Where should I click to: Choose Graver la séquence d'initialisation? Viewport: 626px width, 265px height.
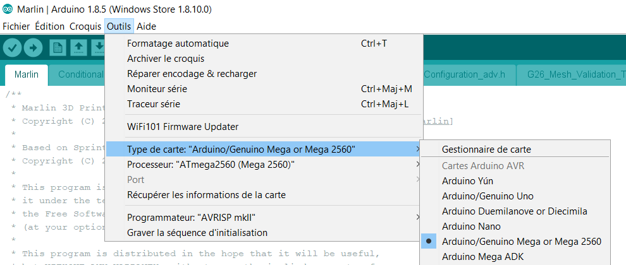(x=197, y=233)
